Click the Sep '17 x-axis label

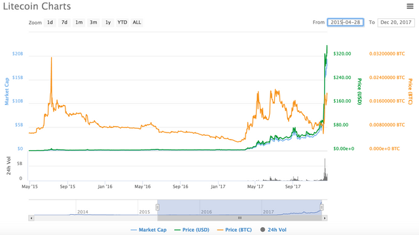coord(293,187)
